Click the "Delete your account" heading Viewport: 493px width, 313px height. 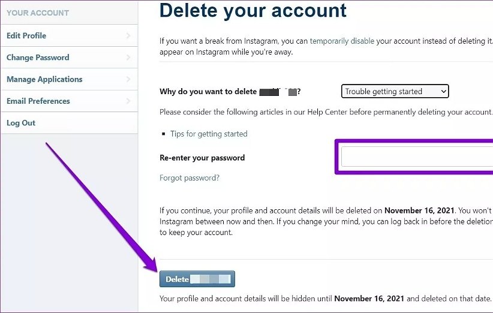pyautogui.click(x=253, y=10)
